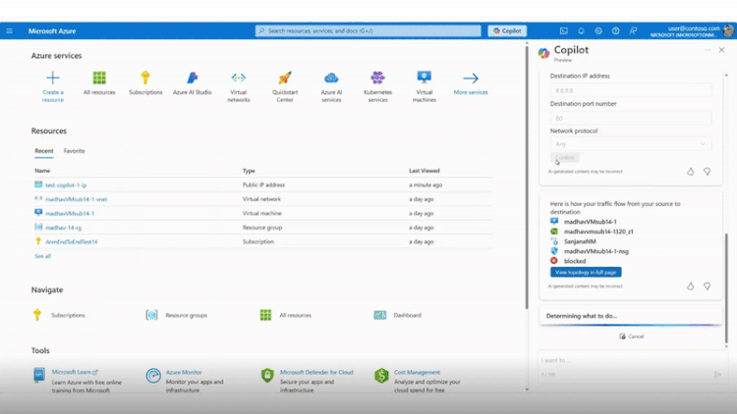Switch to Favorite resources tab

pyautogui.click(x=75, y=151)
